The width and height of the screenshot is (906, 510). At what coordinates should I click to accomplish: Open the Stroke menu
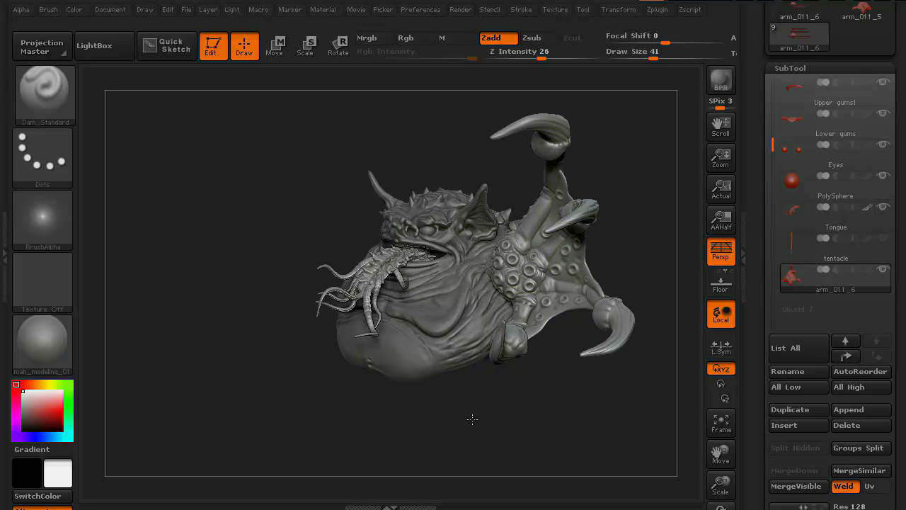521,10
